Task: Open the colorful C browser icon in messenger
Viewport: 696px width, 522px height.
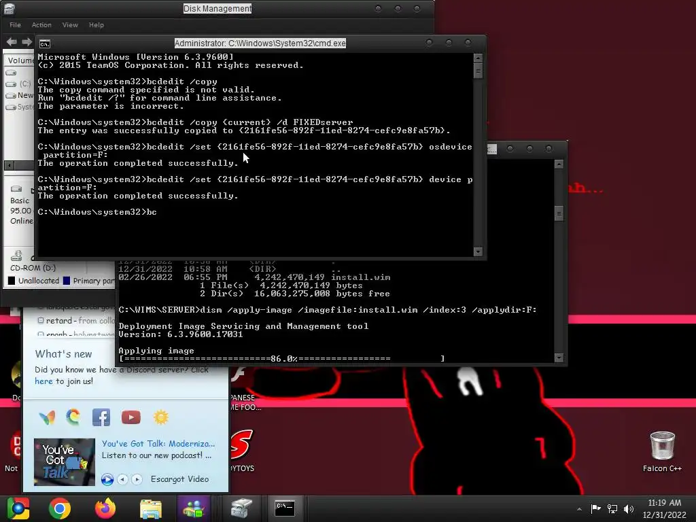Action: [x=73, y=417]
